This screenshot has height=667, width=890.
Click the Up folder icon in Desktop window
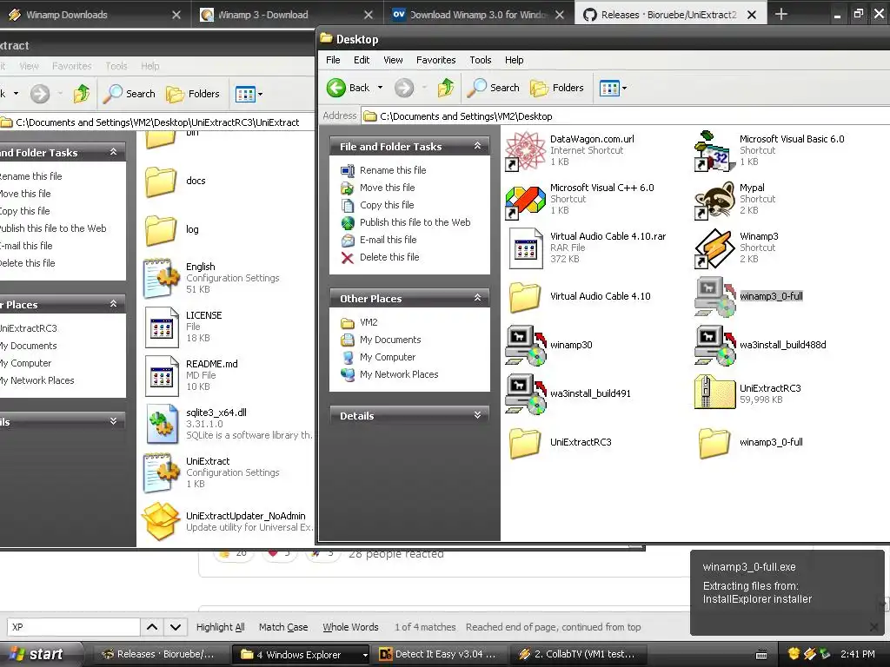tap(446, 88)
